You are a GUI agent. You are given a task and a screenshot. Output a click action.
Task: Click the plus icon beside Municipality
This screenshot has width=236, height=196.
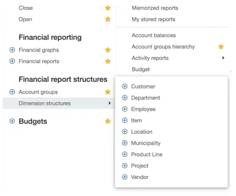(x=124, y=143)
